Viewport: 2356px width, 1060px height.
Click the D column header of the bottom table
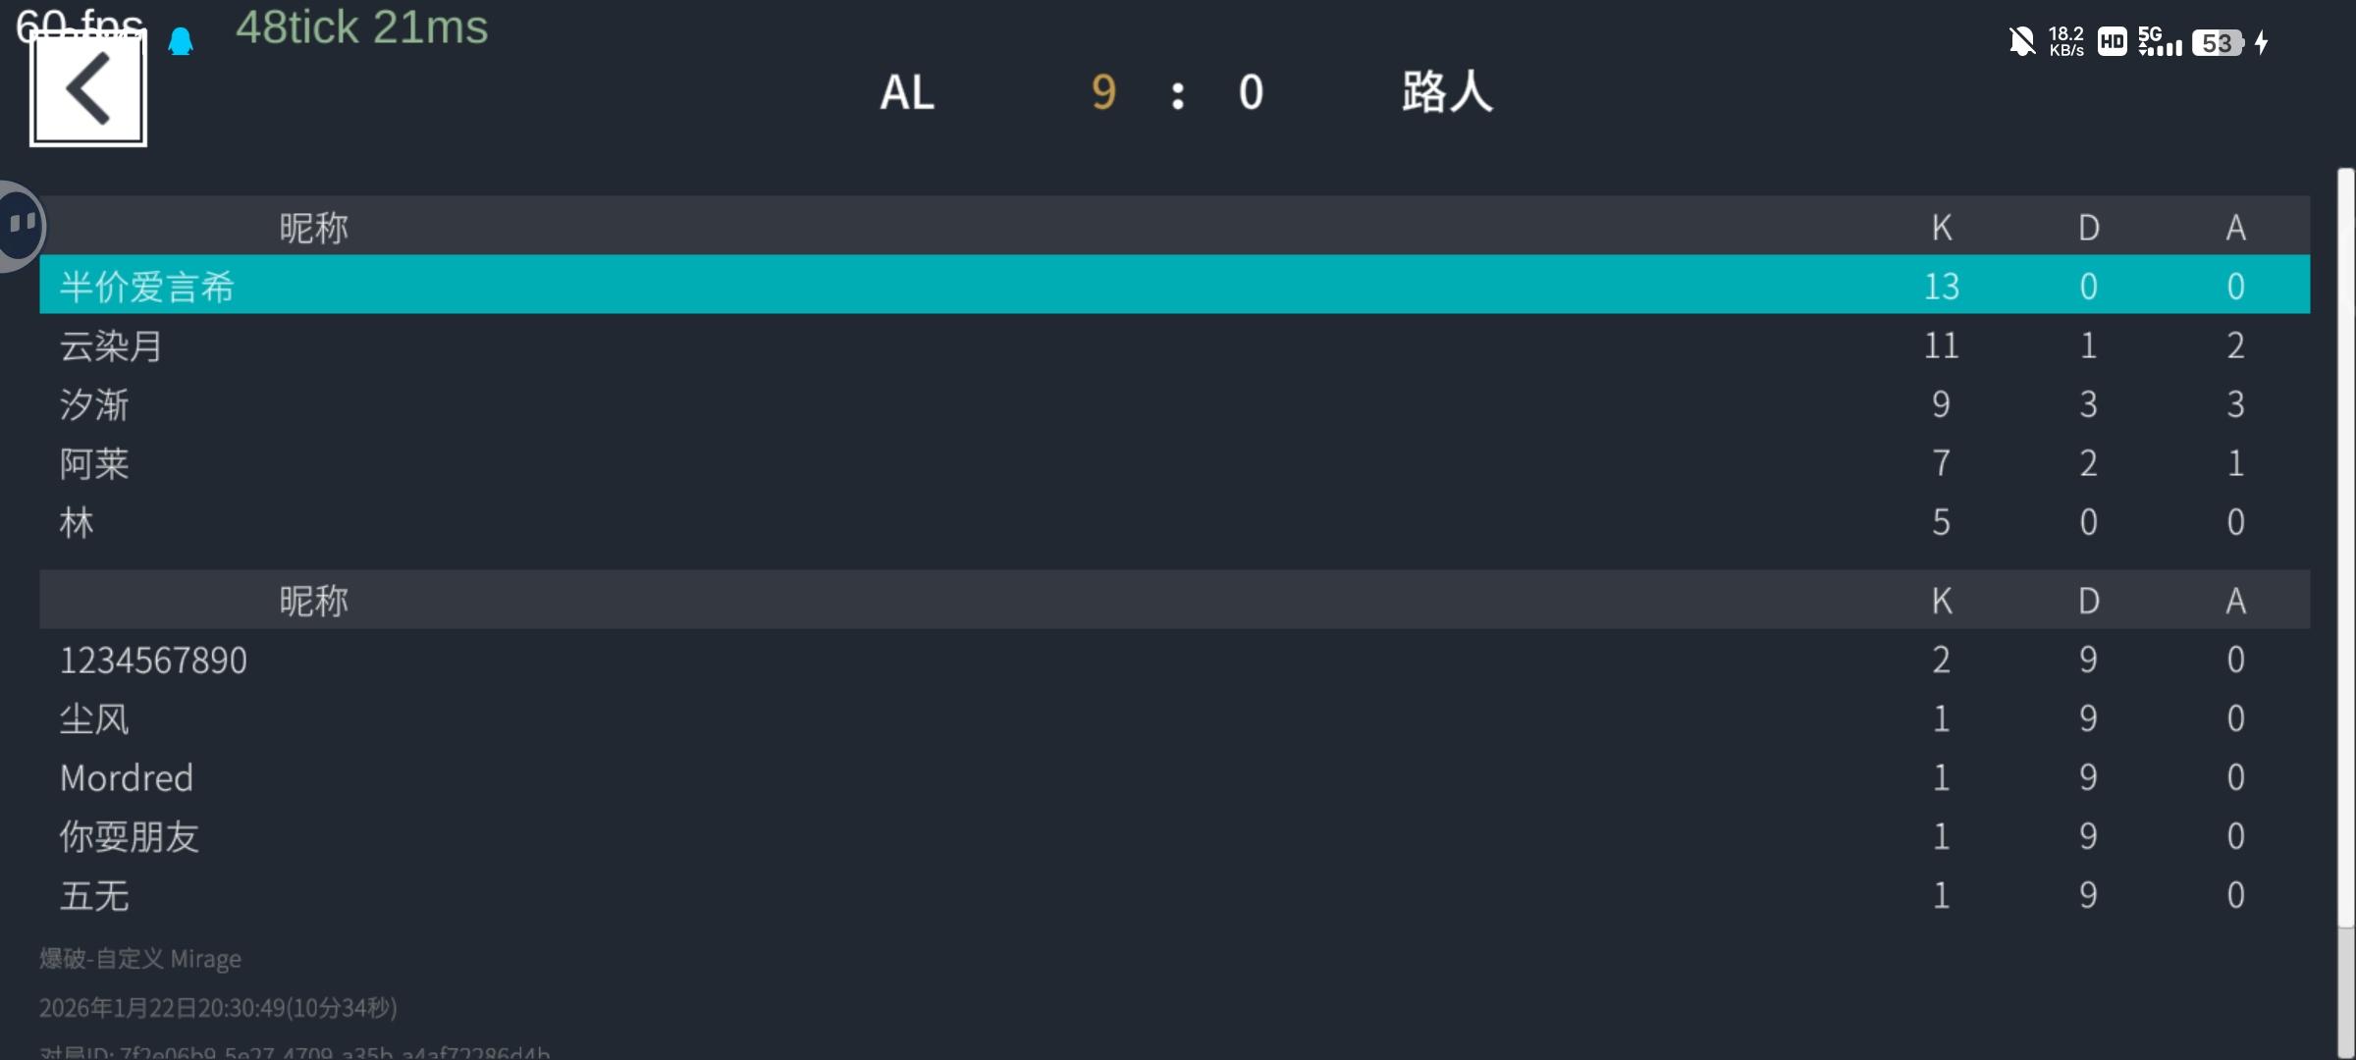pos(2088,601)
